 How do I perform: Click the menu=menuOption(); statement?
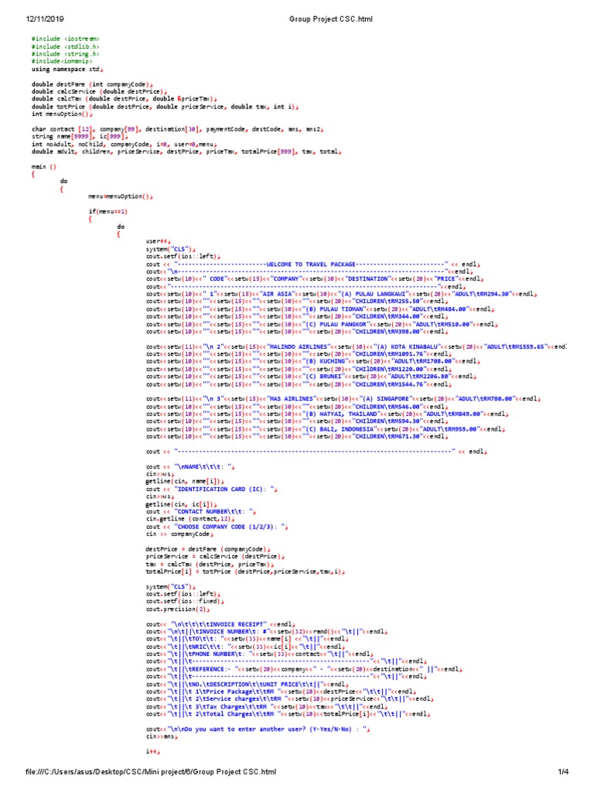point(120,196)
